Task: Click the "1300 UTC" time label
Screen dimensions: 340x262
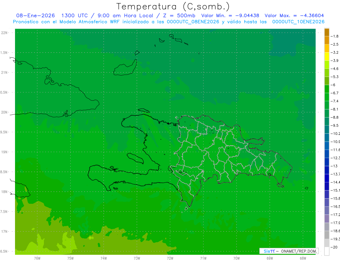Action: tap(75, 16)
